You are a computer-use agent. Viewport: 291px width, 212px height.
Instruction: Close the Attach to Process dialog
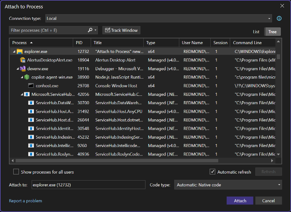282,6
